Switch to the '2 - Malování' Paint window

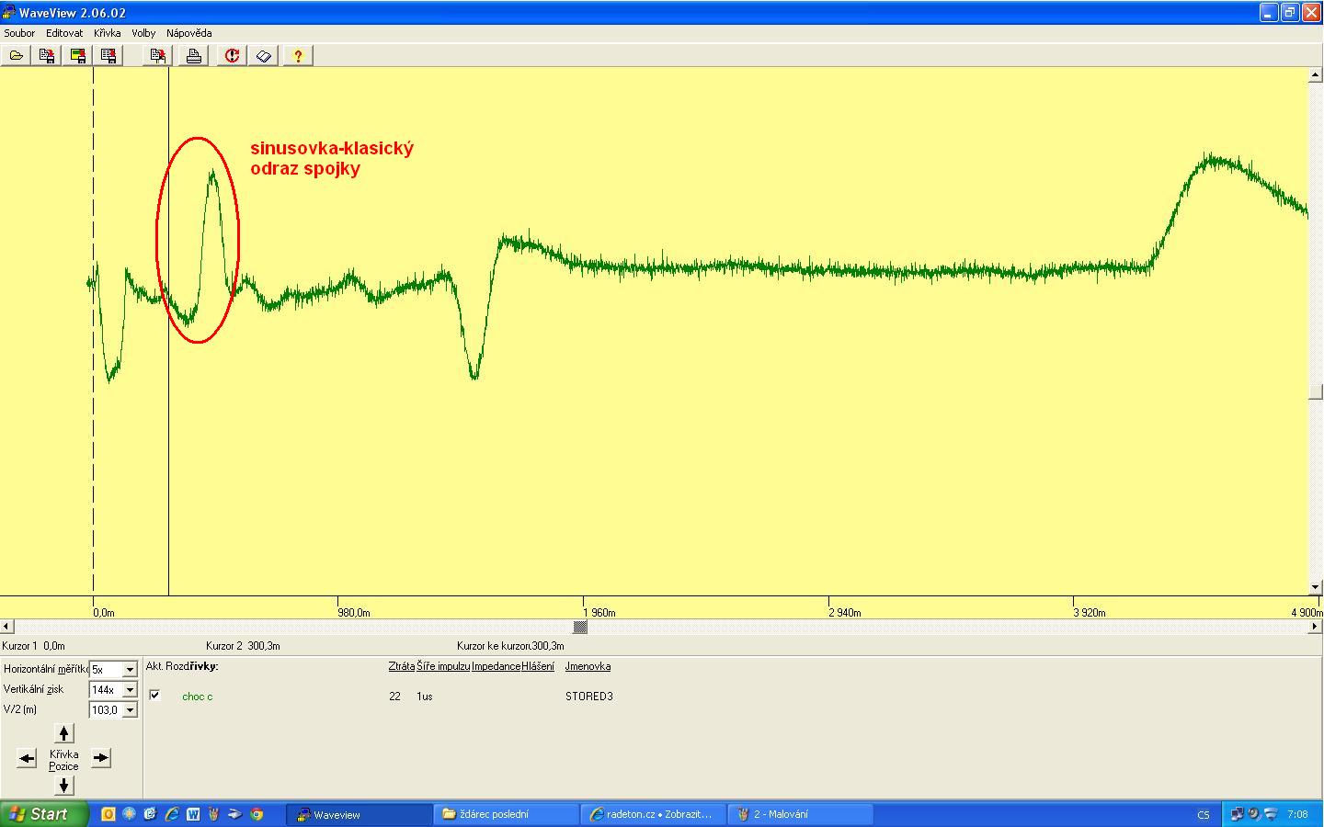[x=801, y=814]
